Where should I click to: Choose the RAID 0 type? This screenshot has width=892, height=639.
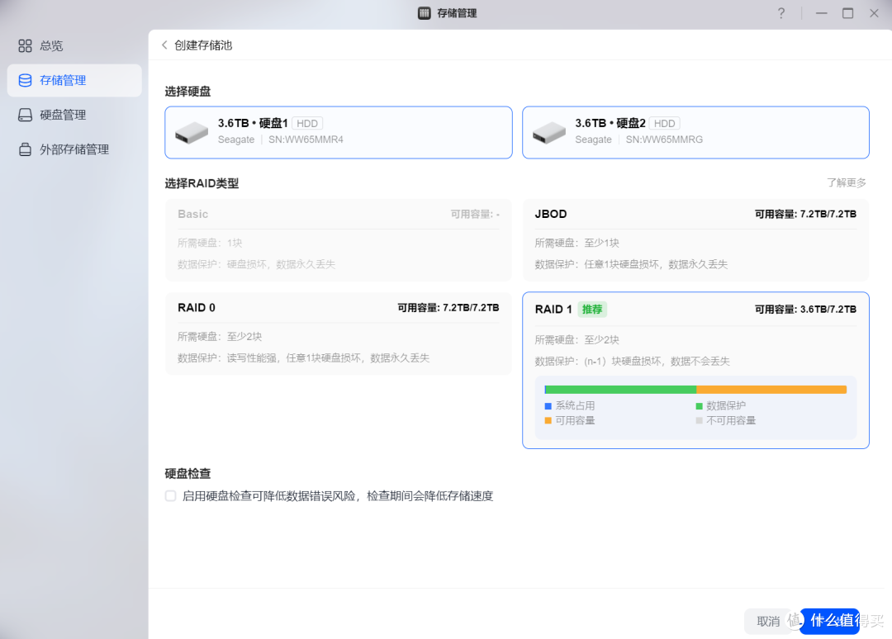tap(339, 334)
